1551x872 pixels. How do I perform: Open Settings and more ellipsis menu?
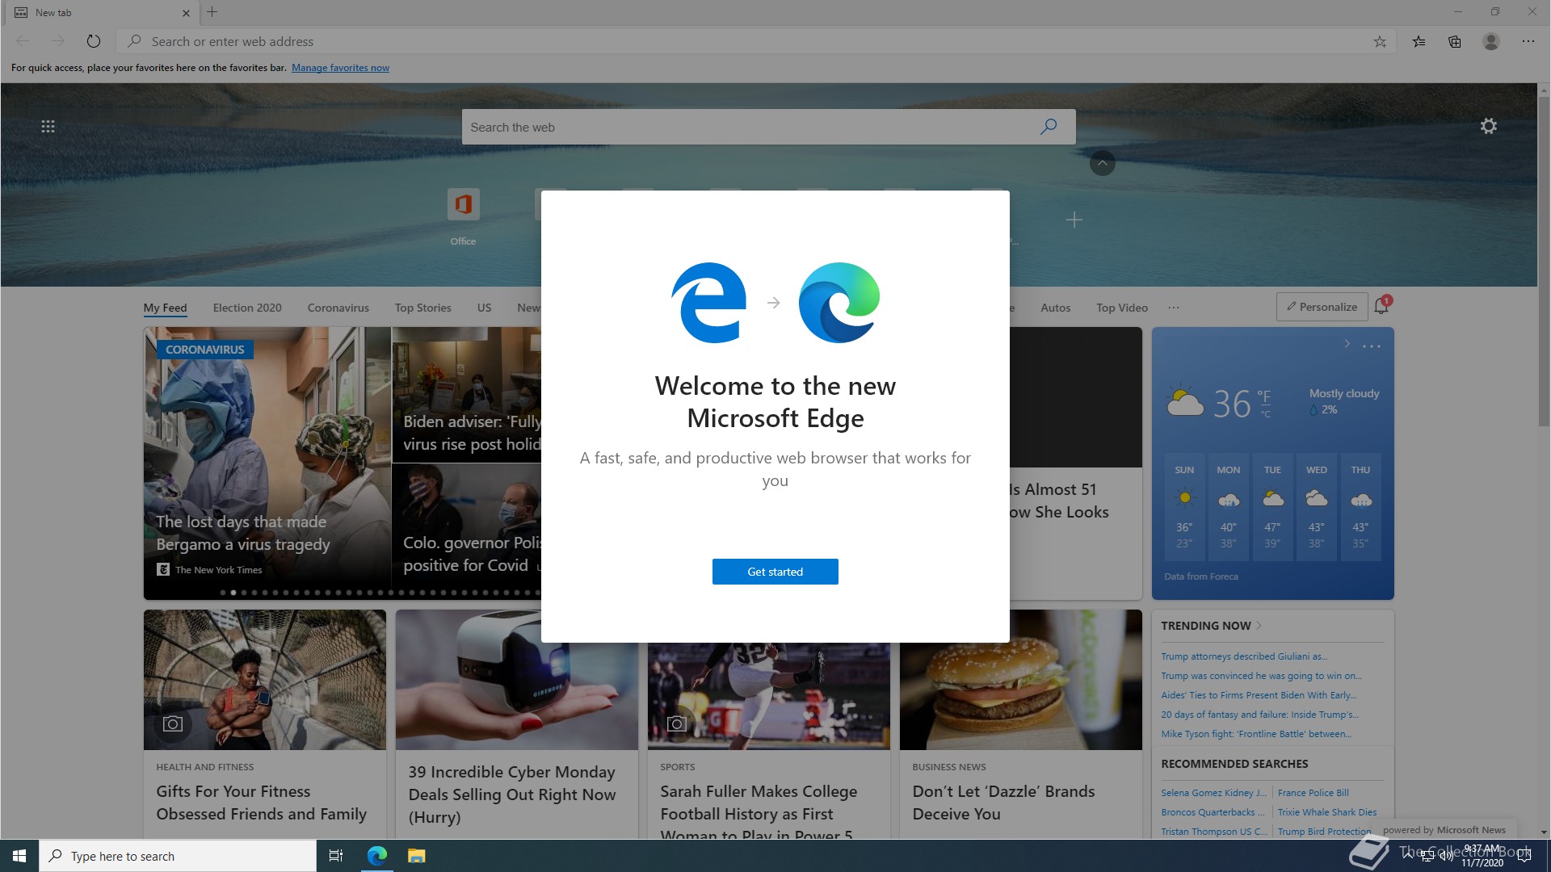coord(1528,41)
